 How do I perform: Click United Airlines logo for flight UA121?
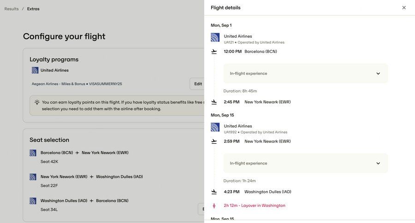(x=215, y=37)
